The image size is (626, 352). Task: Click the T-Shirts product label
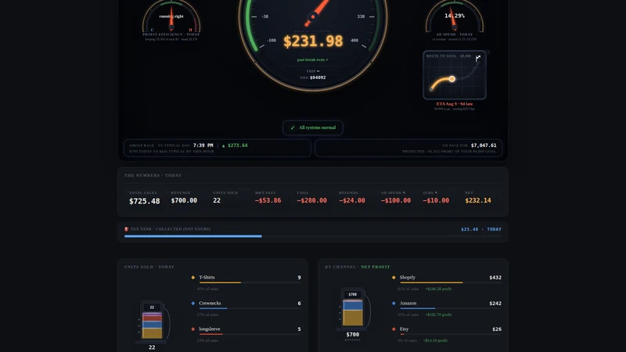click(x=207, y=278)
